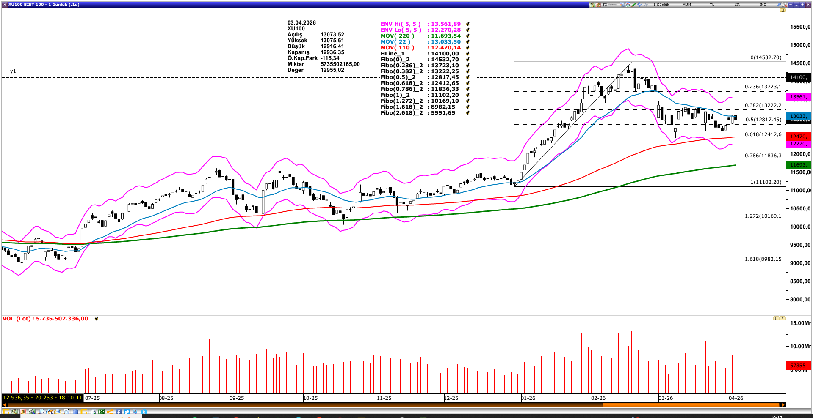Open the MUM chart type selector
This screenshot has height=418, width=813.
[x=687, y=5]
